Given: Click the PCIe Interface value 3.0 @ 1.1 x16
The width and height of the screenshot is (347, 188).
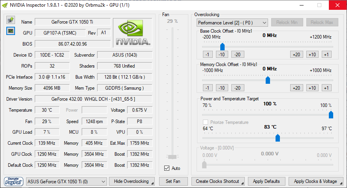Looking at the screenshot, I should tap(52, 77).
